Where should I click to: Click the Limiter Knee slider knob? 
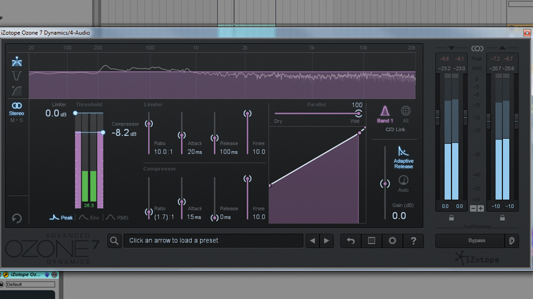[248, 114]
